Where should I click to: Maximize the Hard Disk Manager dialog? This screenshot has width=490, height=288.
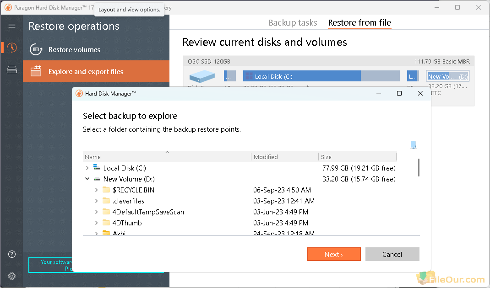[399, 93]
